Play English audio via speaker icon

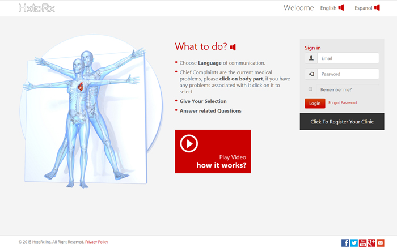[x=341, y=7]
